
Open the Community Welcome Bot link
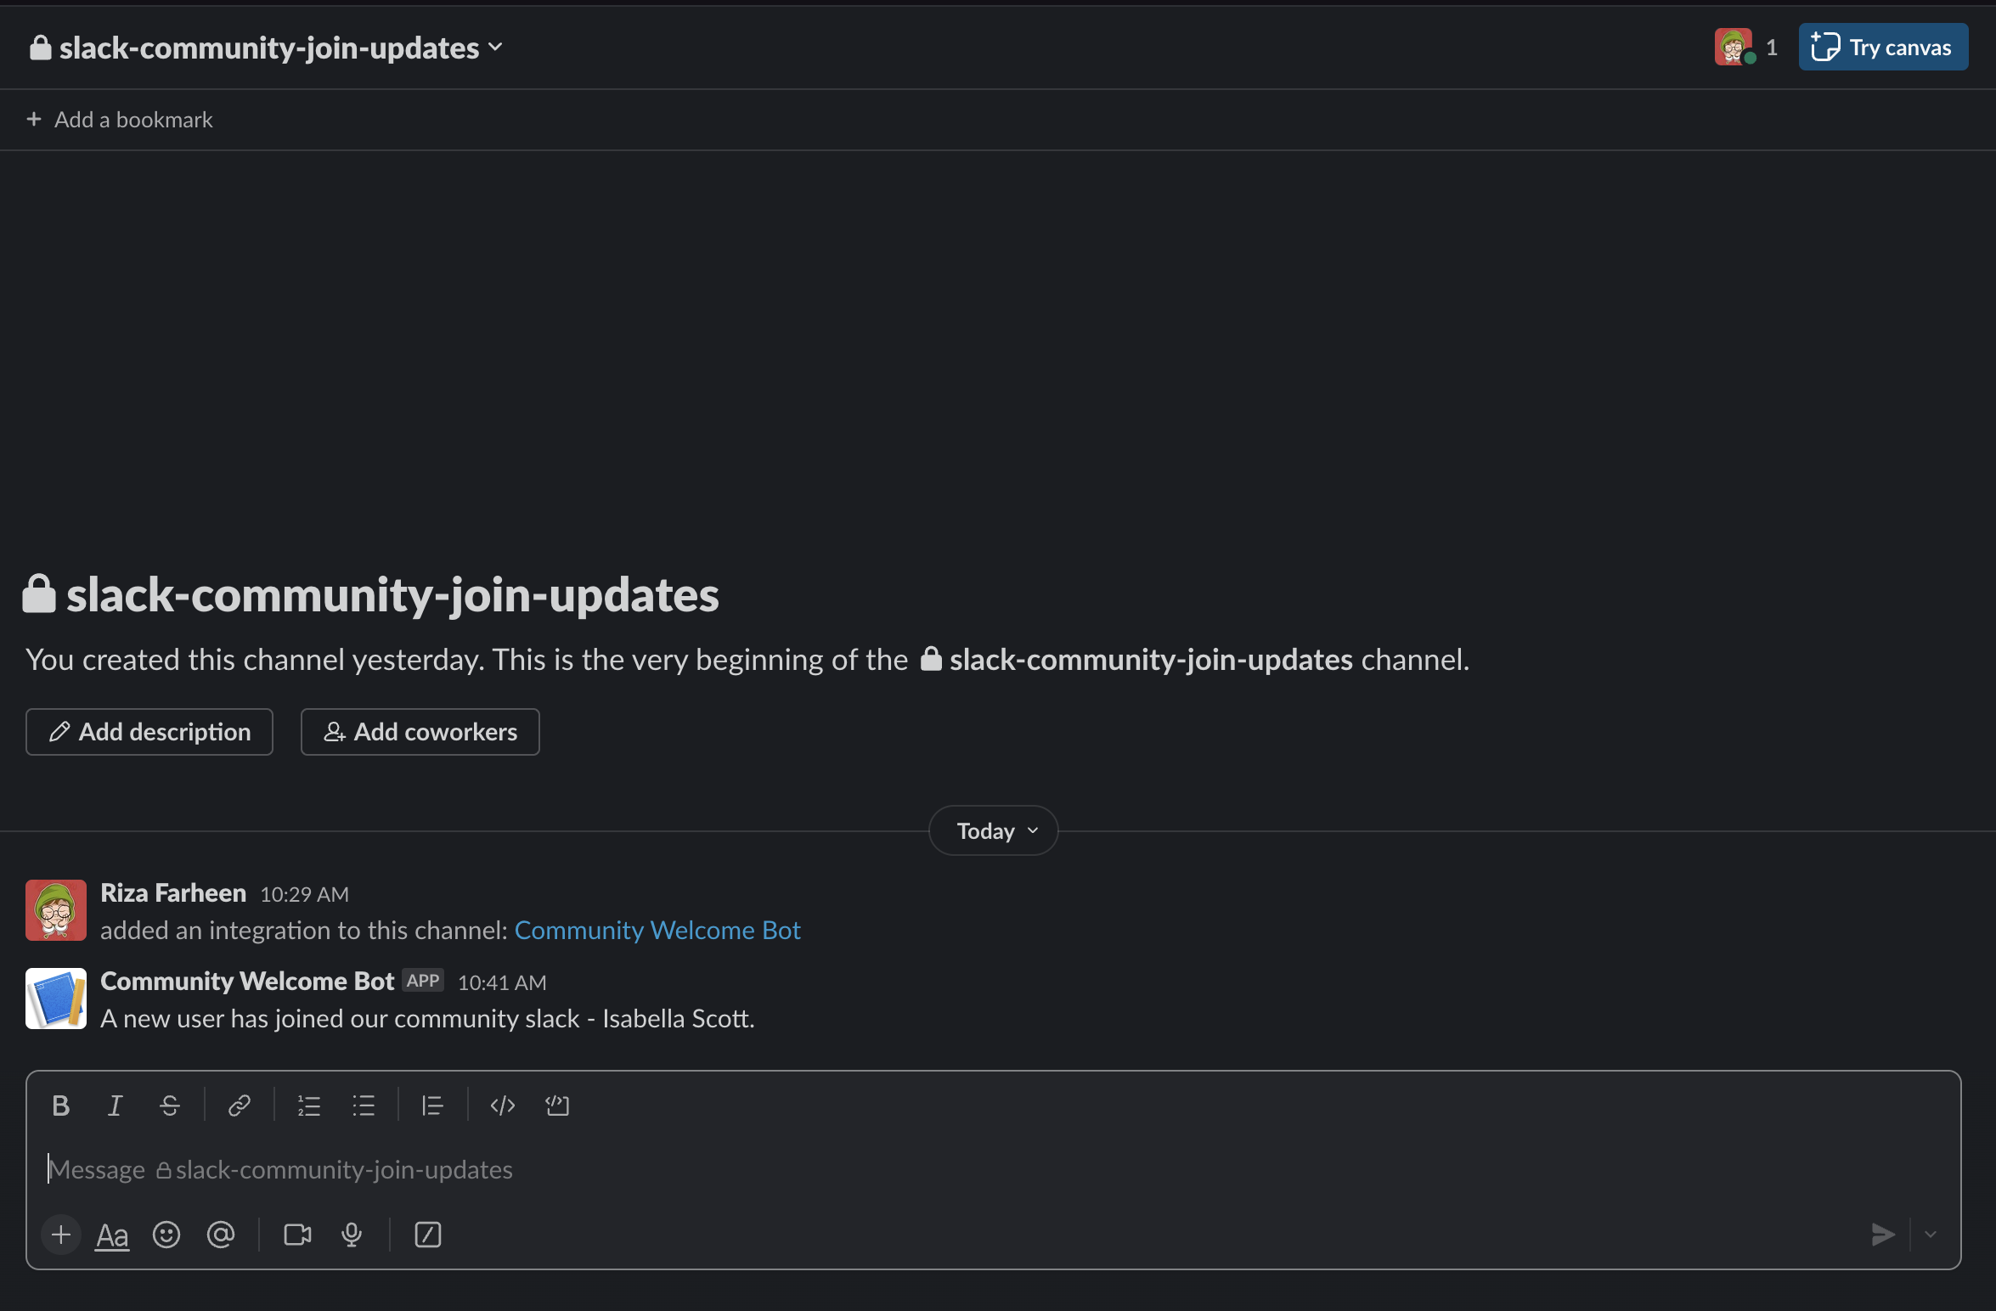click(x=657, y=930)
